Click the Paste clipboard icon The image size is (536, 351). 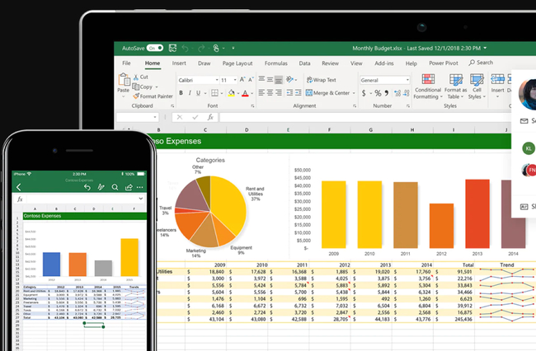click(x=124, y=80)
